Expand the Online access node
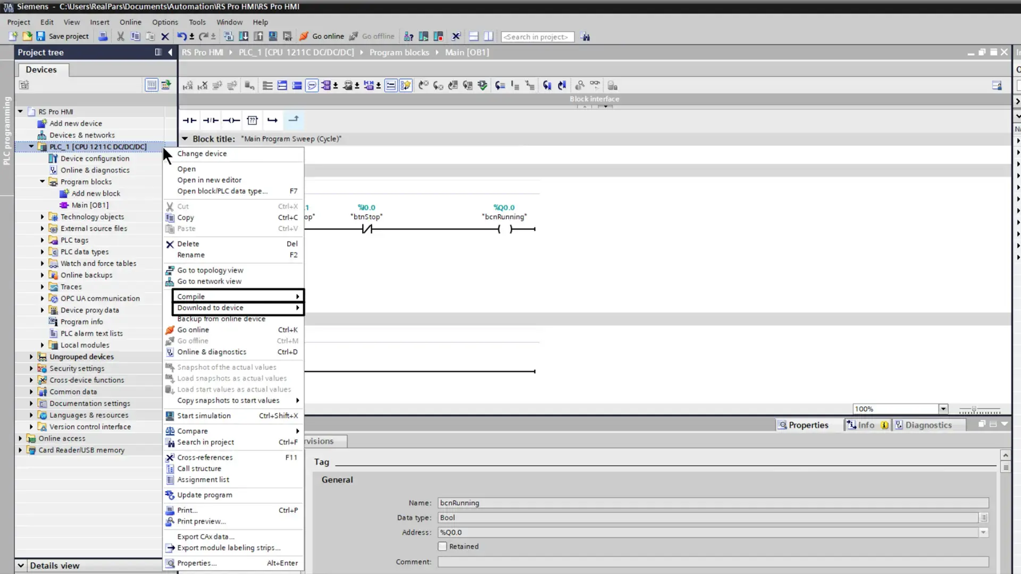Image resolution: width=1021 pixels, height=574 pixels. click(20, 438)
